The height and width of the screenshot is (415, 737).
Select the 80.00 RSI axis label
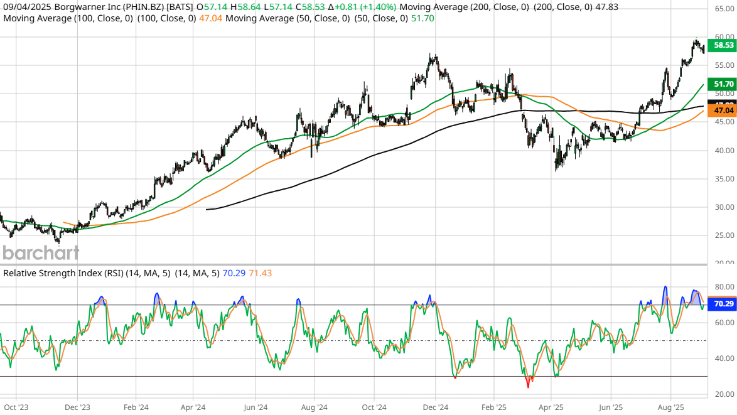click(x=724, y=287)
